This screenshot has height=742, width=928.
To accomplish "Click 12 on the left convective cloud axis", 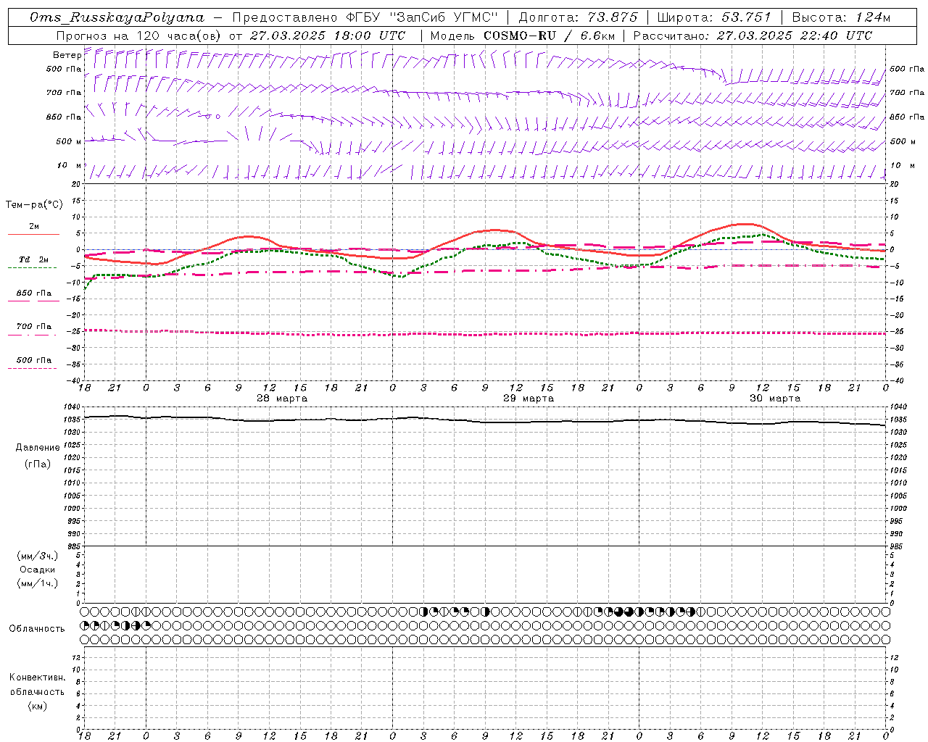I will click(77, 657).
